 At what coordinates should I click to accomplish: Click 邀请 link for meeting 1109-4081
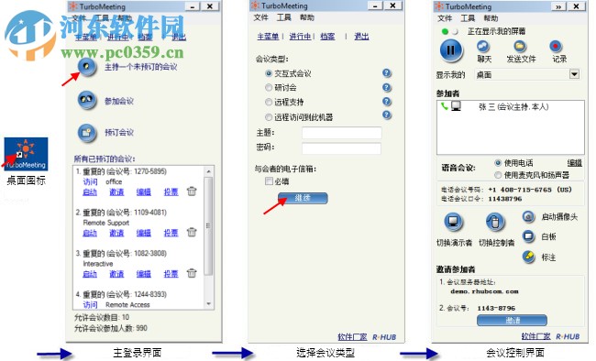(116, 233)
